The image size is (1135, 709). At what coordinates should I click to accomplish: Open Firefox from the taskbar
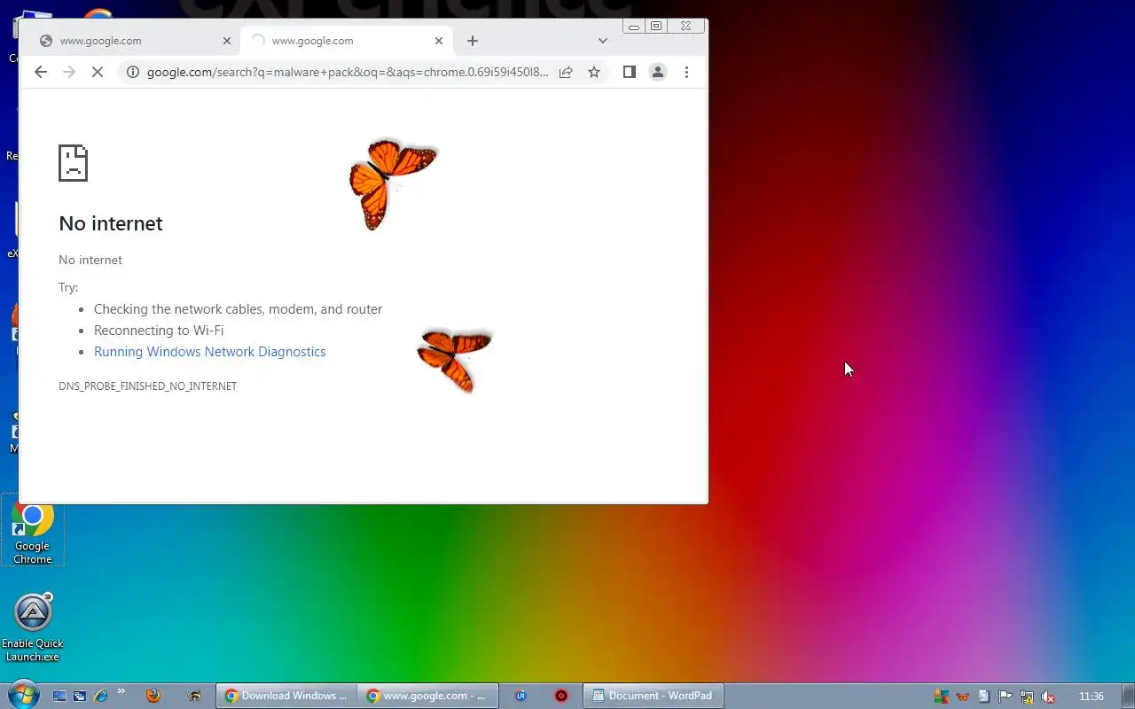pos(153,696)
